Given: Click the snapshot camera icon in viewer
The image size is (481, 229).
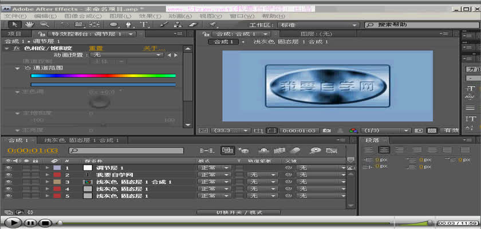Looking at the screenshot, I should click(x=327, y=131).
